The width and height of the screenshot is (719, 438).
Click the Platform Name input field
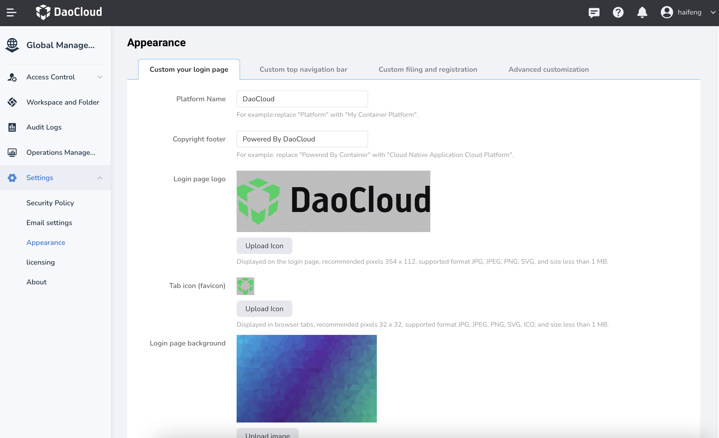(302, 99)
